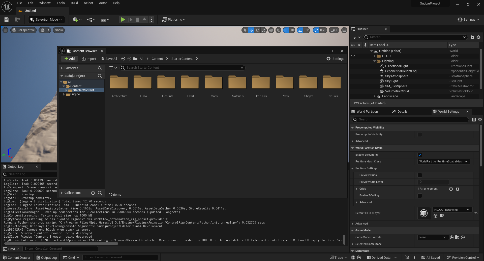Open Runtime Hash Class dropdown
The height and width of the screenshot is (261, 484).
tap(444, 162)
